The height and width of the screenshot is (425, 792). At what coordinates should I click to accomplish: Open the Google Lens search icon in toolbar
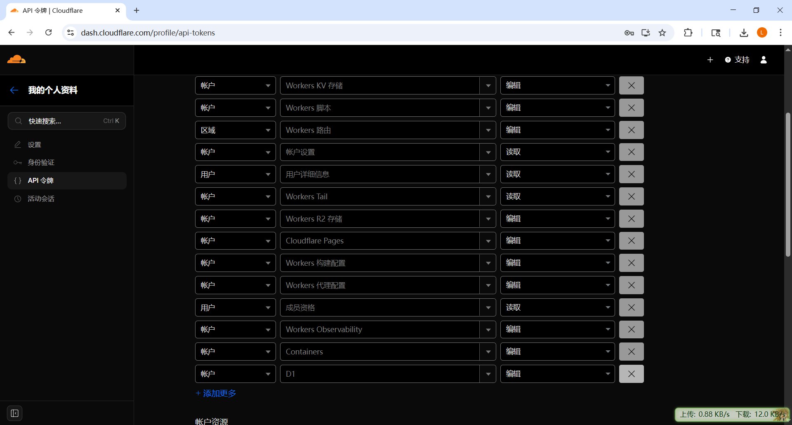click(x=716, y=33)
